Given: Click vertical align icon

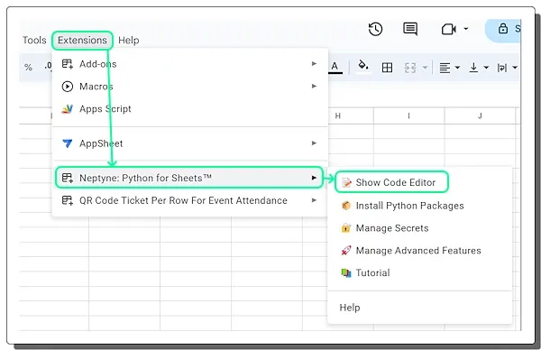Looking at the screenshot, I should (473, 68).
